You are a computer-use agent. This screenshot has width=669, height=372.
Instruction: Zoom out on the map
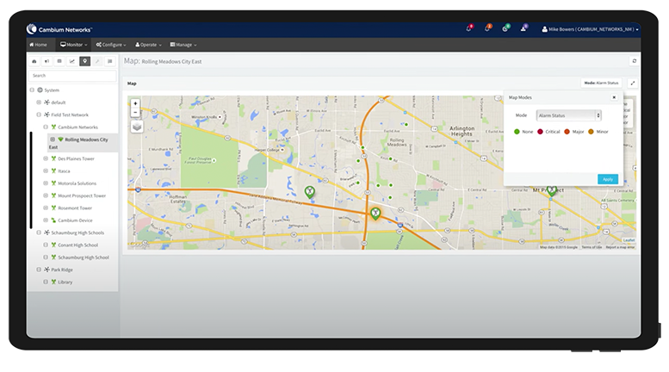tap(135, 113)
